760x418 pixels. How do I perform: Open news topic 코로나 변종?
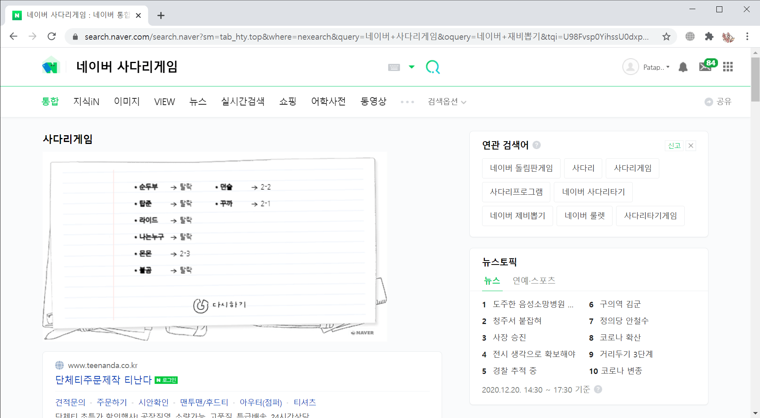click(x=621, y=371)
